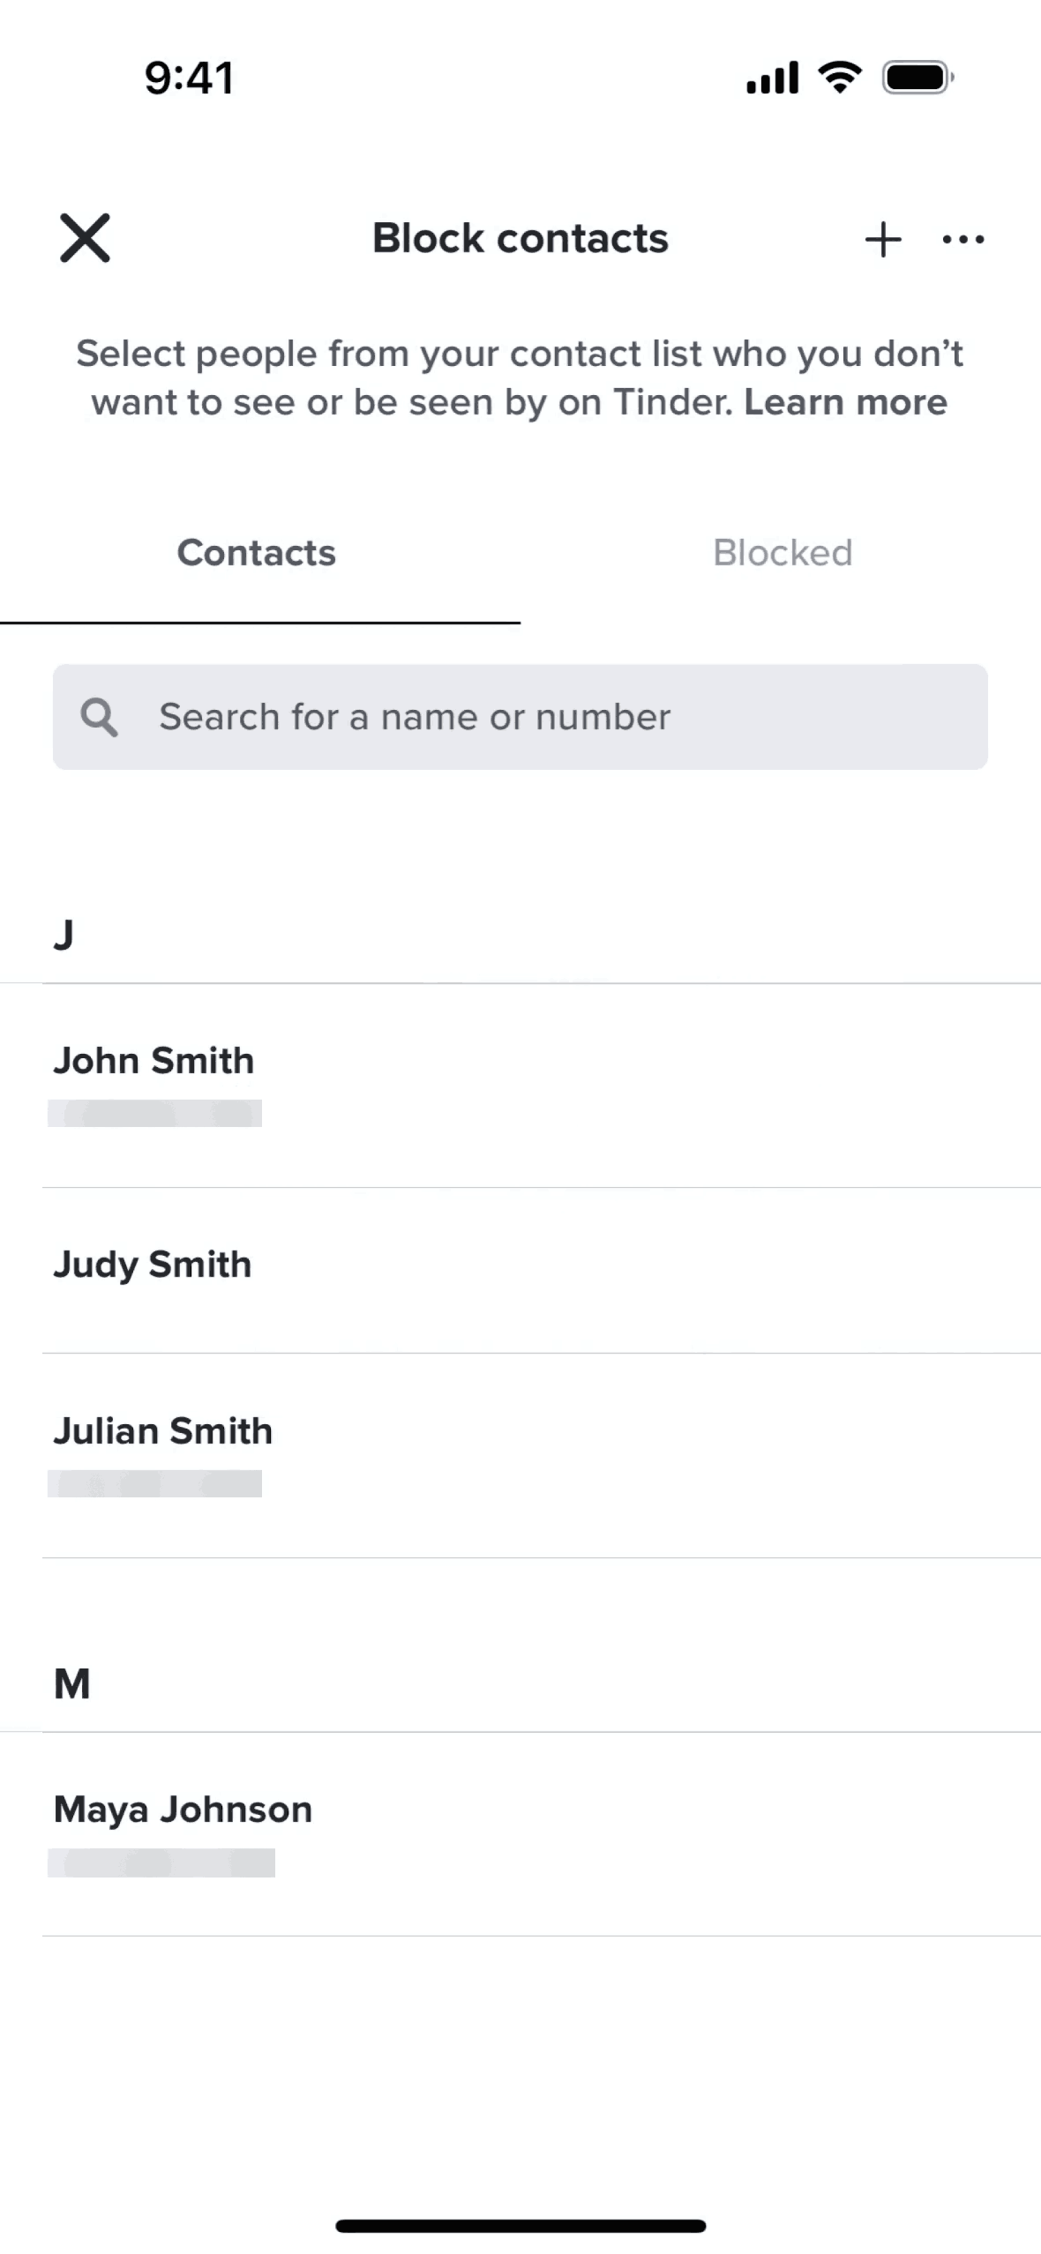Close the Block contacts screen
Image resolution: width=1041 pixels, height=2254 pixels.
point(85,238)
